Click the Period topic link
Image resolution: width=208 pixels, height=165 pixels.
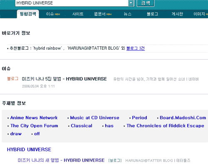pos(139,118)
